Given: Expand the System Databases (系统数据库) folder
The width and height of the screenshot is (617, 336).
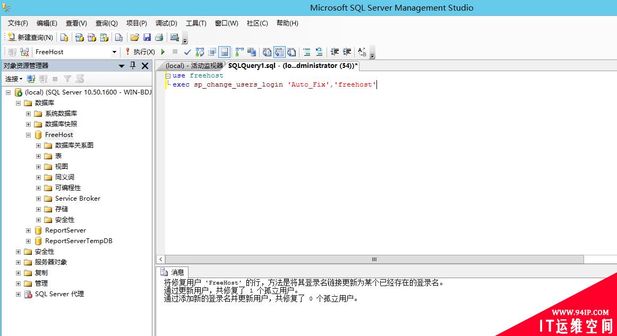Looking at the screenshot, I should click(x=28, y=114).
